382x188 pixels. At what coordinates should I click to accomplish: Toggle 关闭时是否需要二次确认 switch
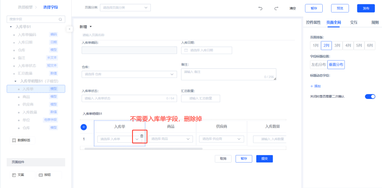point(370,97)
